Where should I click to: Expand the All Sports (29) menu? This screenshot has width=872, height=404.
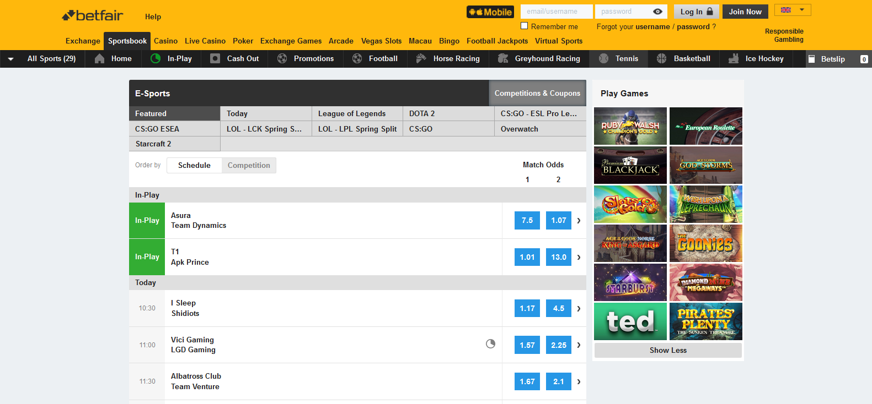(43, 59)
